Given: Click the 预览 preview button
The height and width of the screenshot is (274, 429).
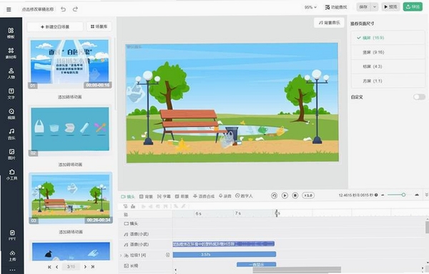Looking at the screenshot, I should [390, 7].
